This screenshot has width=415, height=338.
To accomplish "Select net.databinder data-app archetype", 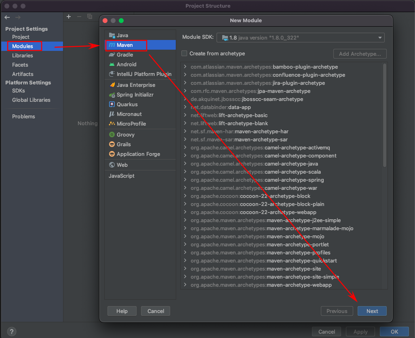I will click(x=221, y=107).
